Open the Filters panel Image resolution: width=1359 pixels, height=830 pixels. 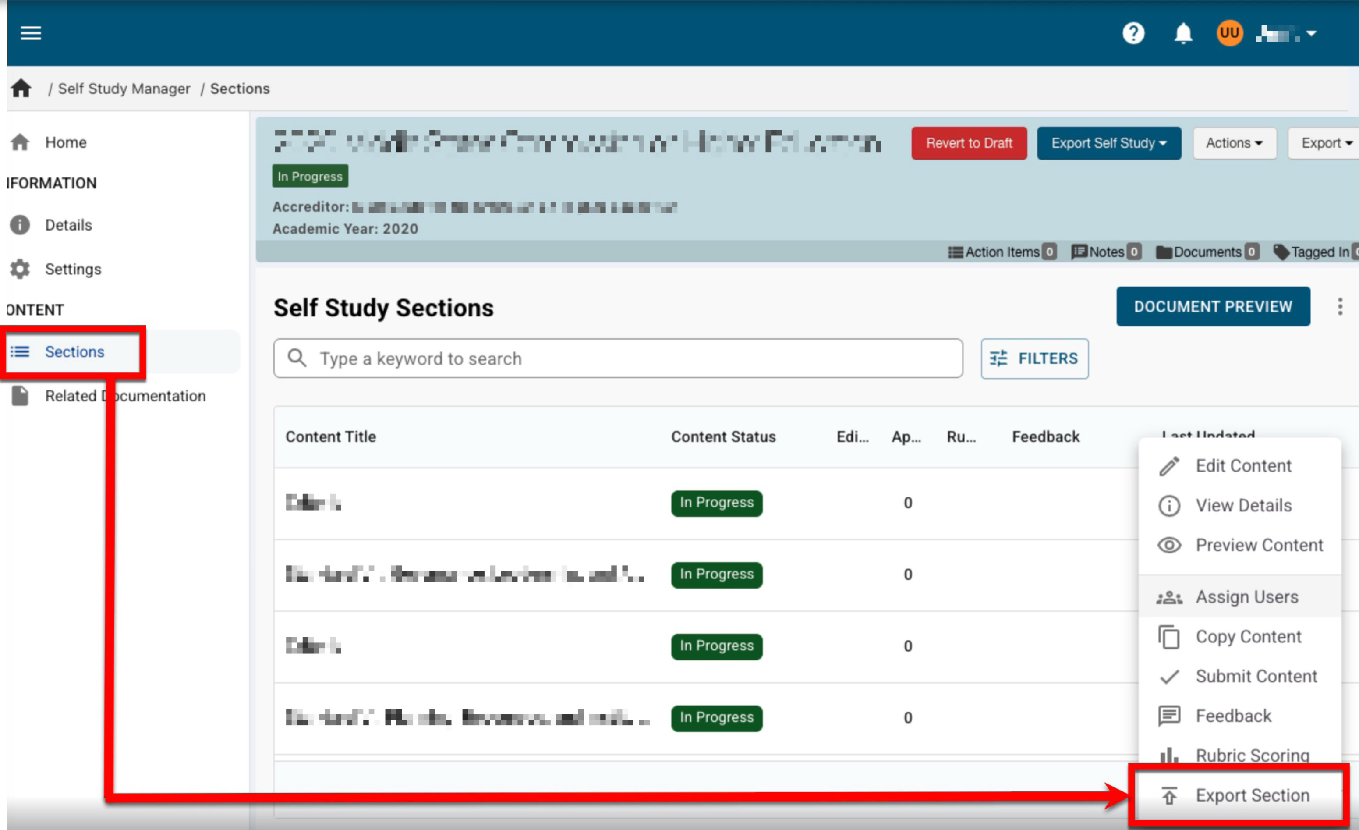point(1034,359)
